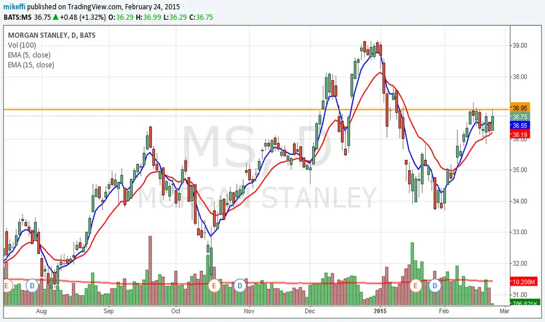The width and height of the screenshot is (545, 322).
Task: Click the 38.00 price axis label
Action: click(x=520, y=77)
